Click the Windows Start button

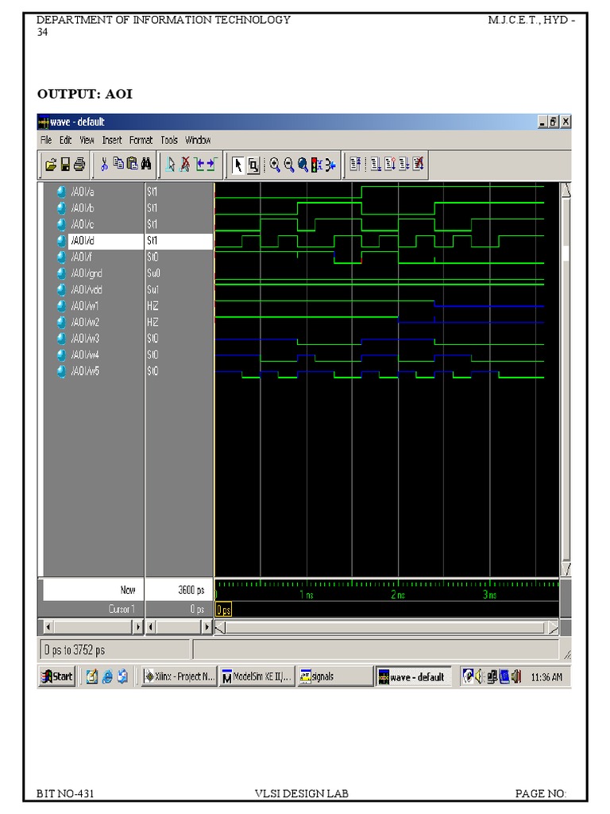[x=56, y=676]
